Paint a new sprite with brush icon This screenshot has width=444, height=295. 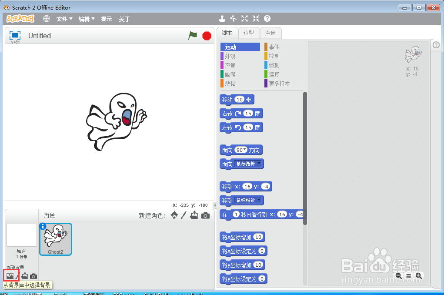pos(184,215)
